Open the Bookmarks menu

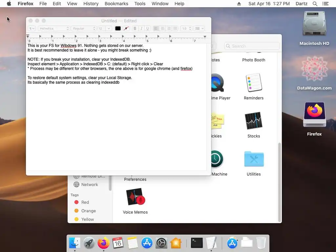116,4
